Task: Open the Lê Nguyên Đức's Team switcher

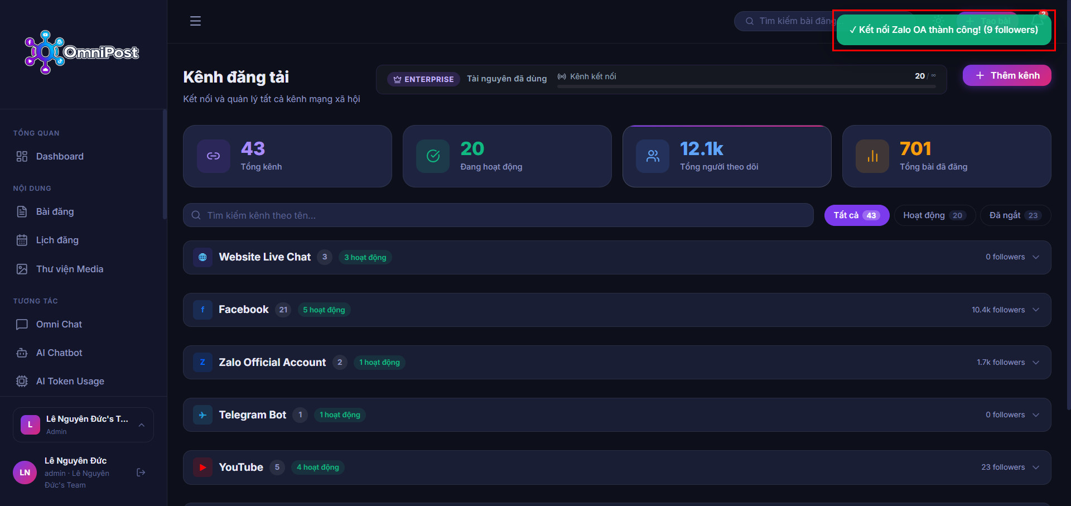Action: coord(83,425)
